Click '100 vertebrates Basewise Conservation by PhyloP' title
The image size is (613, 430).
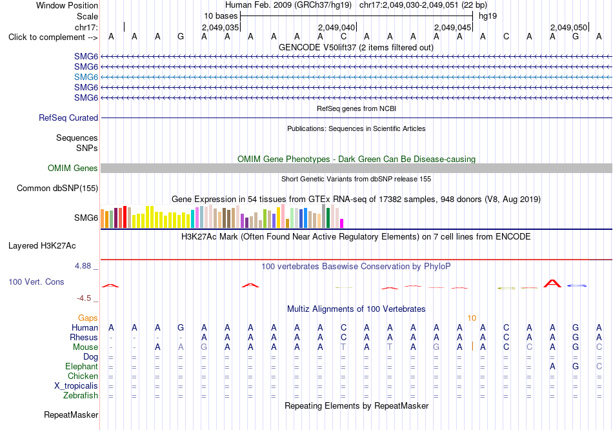(x=356, y=267)
